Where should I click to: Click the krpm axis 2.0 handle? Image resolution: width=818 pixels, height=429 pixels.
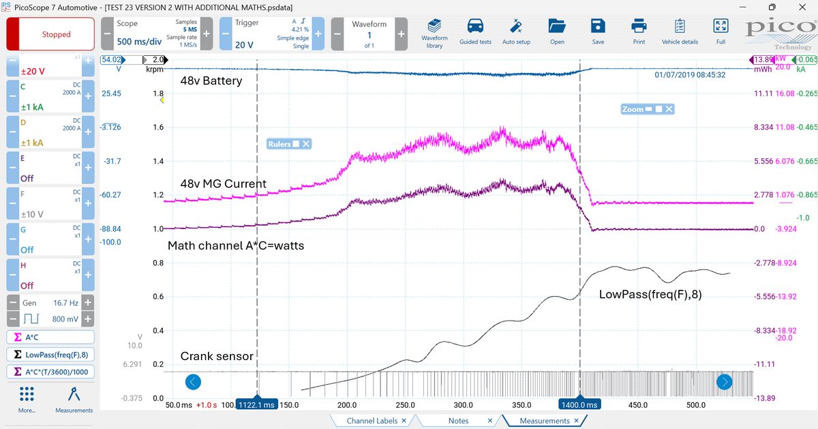(156, 59)
